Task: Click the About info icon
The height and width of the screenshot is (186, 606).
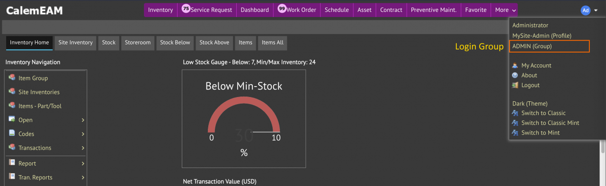Action: point(515,75)
